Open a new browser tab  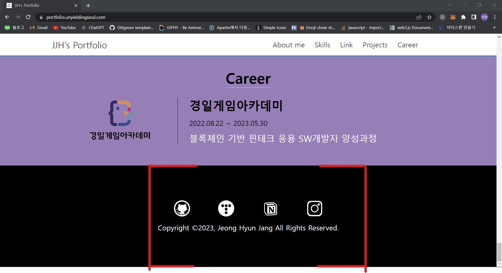(88, 5)
